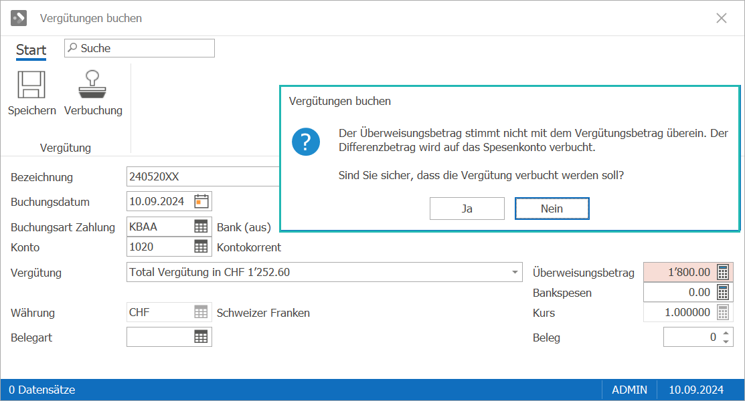Increase the Beleg number with up arrow

726,333
